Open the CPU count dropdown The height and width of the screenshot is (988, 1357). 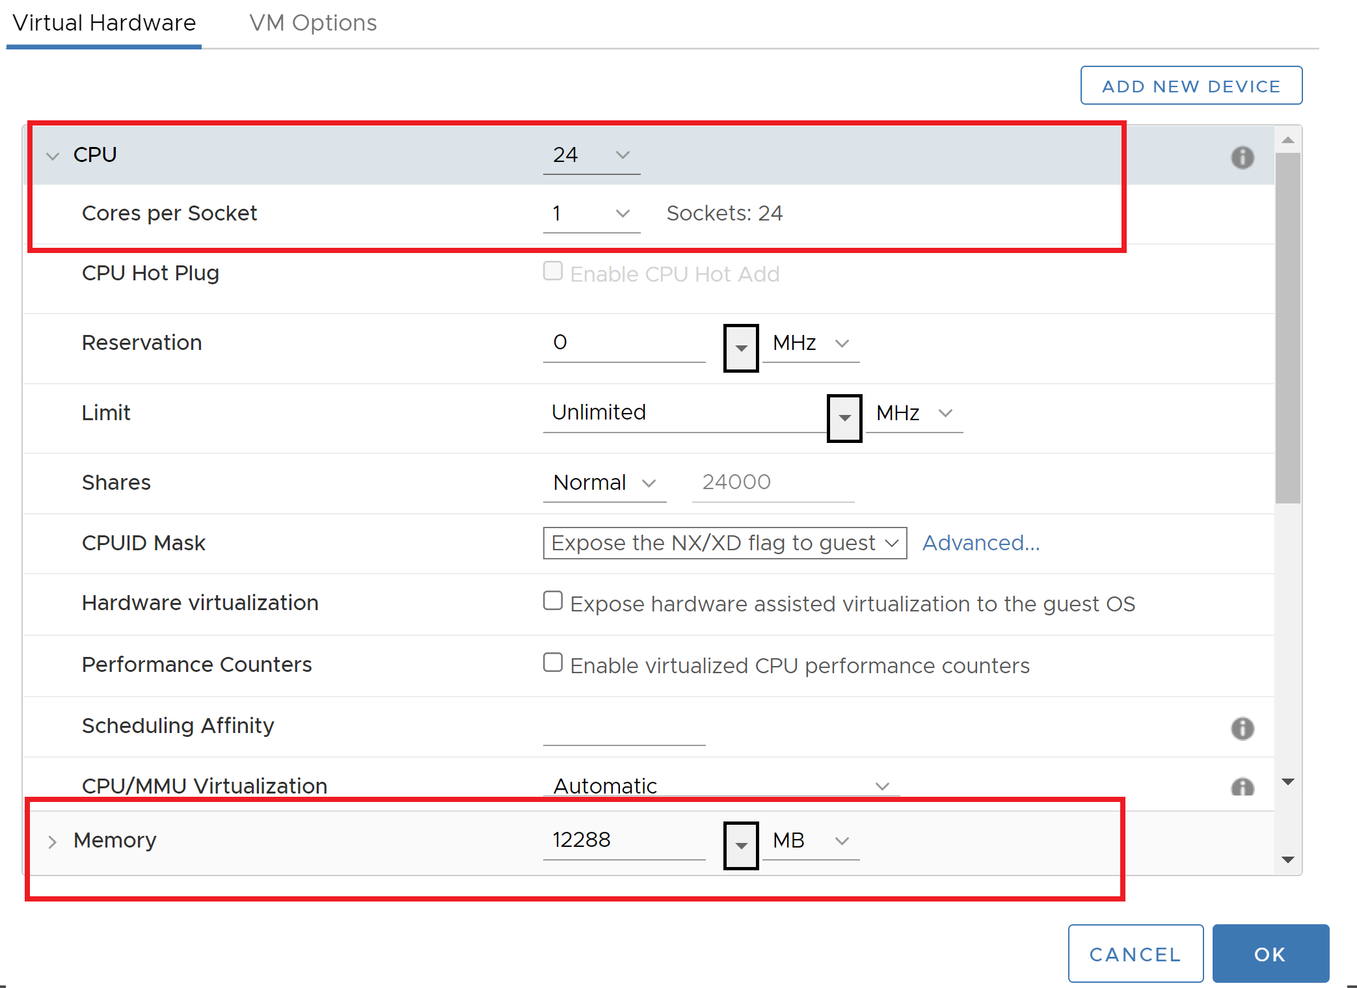coord(591,155)
